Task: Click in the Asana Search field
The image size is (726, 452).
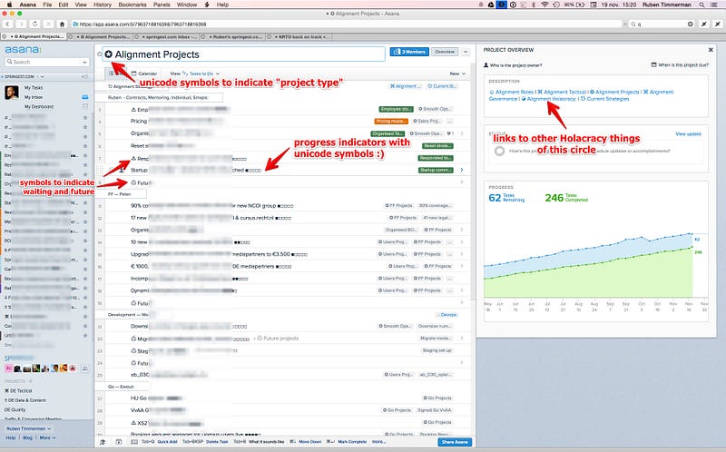Action: tap(44, 62)
